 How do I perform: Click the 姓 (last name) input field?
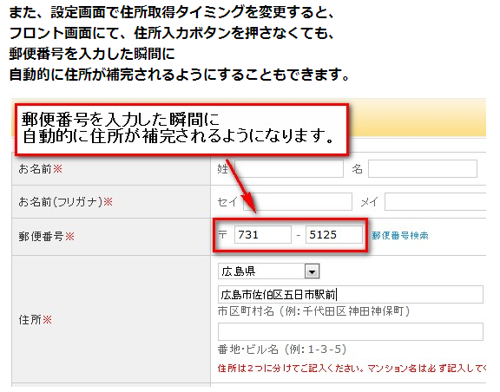289,168
